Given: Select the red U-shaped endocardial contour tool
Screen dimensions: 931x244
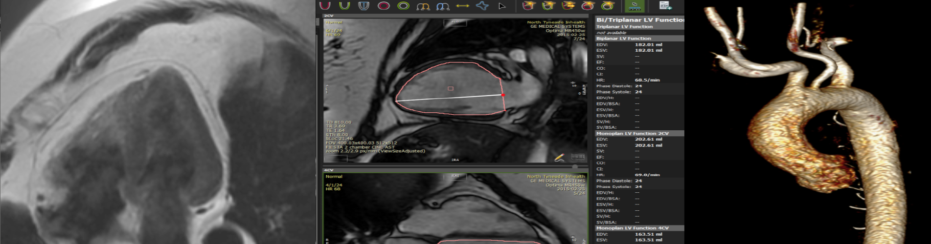Looking at the screenshot, I should pyautogui.click(x=325, y=6).
